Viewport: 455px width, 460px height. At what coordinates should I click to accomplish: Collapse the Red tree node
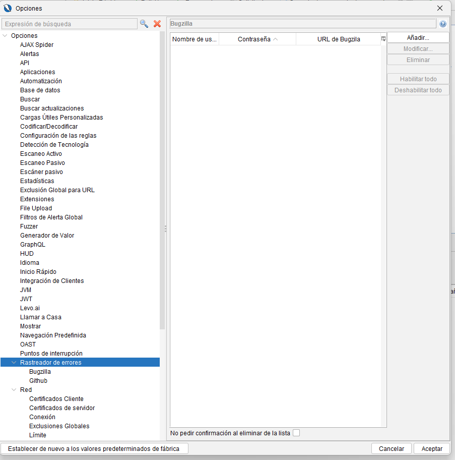[x=14, y=390]
